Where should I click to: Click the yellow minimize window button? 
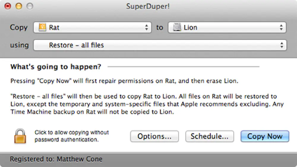click(19, 6)
